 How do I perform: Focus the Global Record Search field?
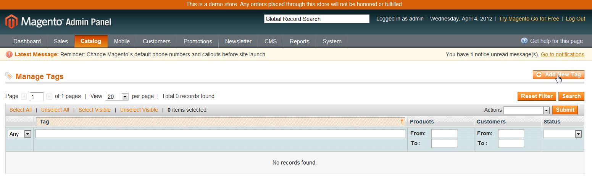(317, 19)
